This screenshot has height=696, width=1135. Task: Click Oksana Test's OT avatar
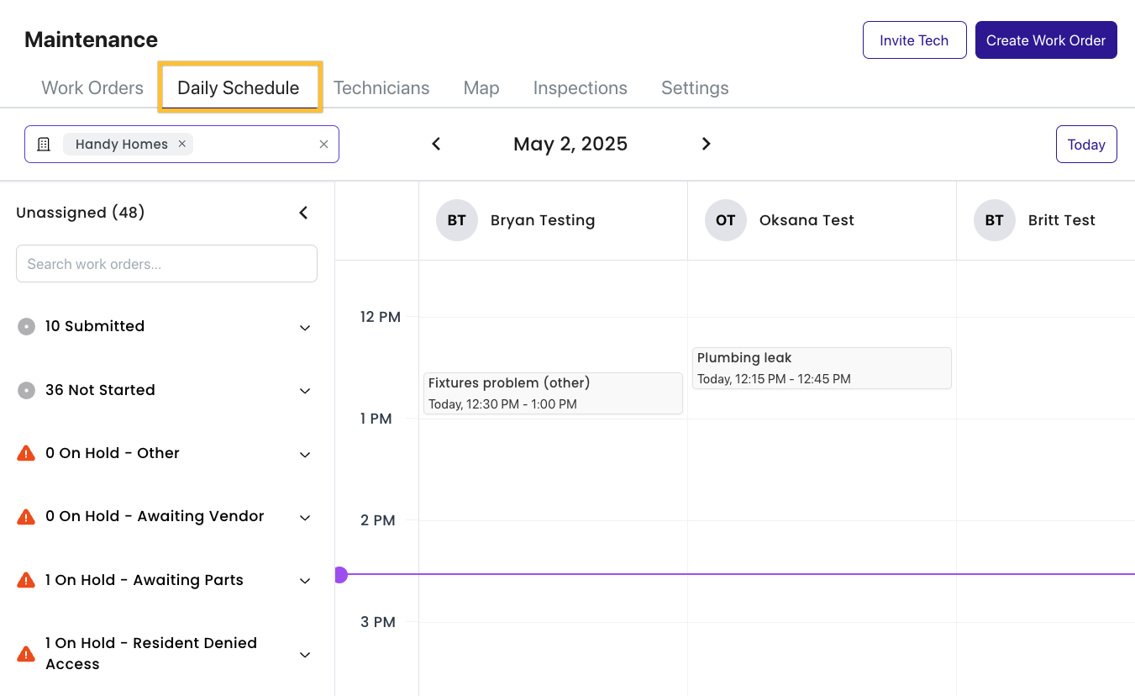pyautogui.click(x=726, y=220)
